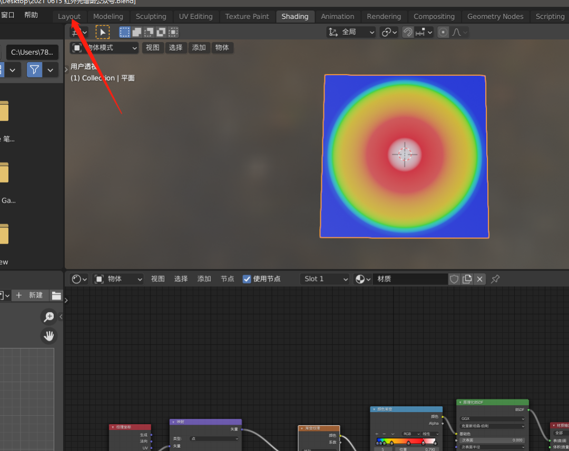Browse materials with sphere icon
Screen dimensions: 569x451
click(362, 279)
